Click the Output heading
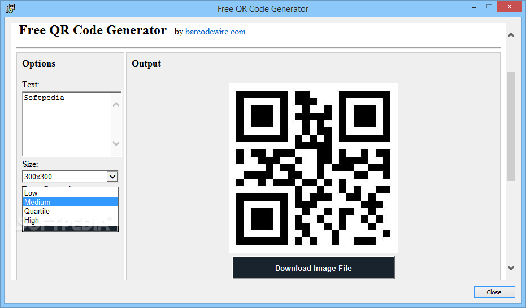Image resolution: width=526 pixels, height=308 pixels. click(x=146, y=64)
